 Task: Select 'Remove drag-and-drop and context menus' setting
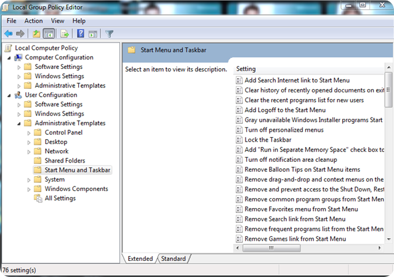315,180
